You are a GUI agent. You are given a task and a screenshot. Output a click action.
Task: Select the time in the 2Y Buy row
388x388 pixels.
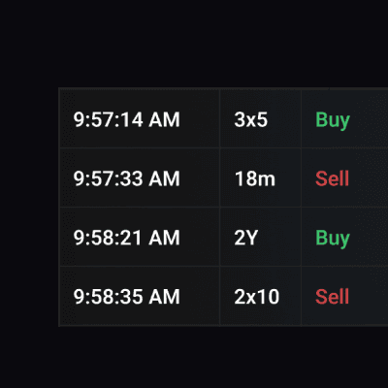click(x=140, y=237)
